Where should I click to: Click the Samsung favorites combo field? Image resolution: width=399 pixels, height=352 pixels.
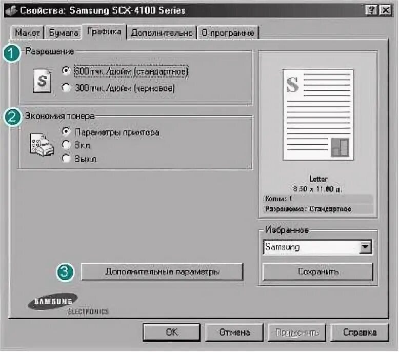(x=317, y=247)
